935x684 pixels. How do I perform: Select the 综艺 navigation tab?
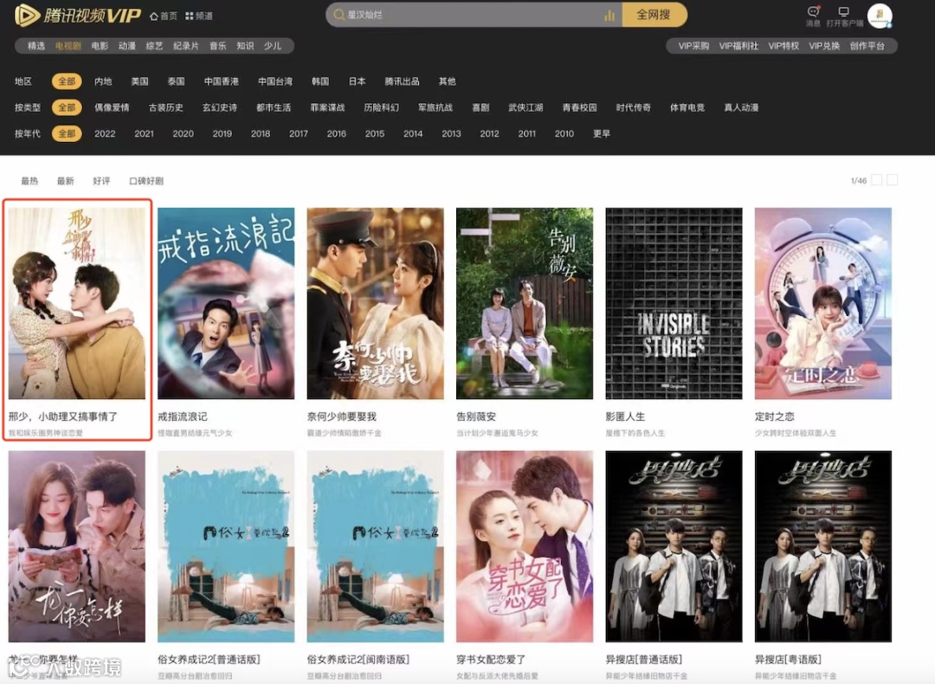[154, 46]
